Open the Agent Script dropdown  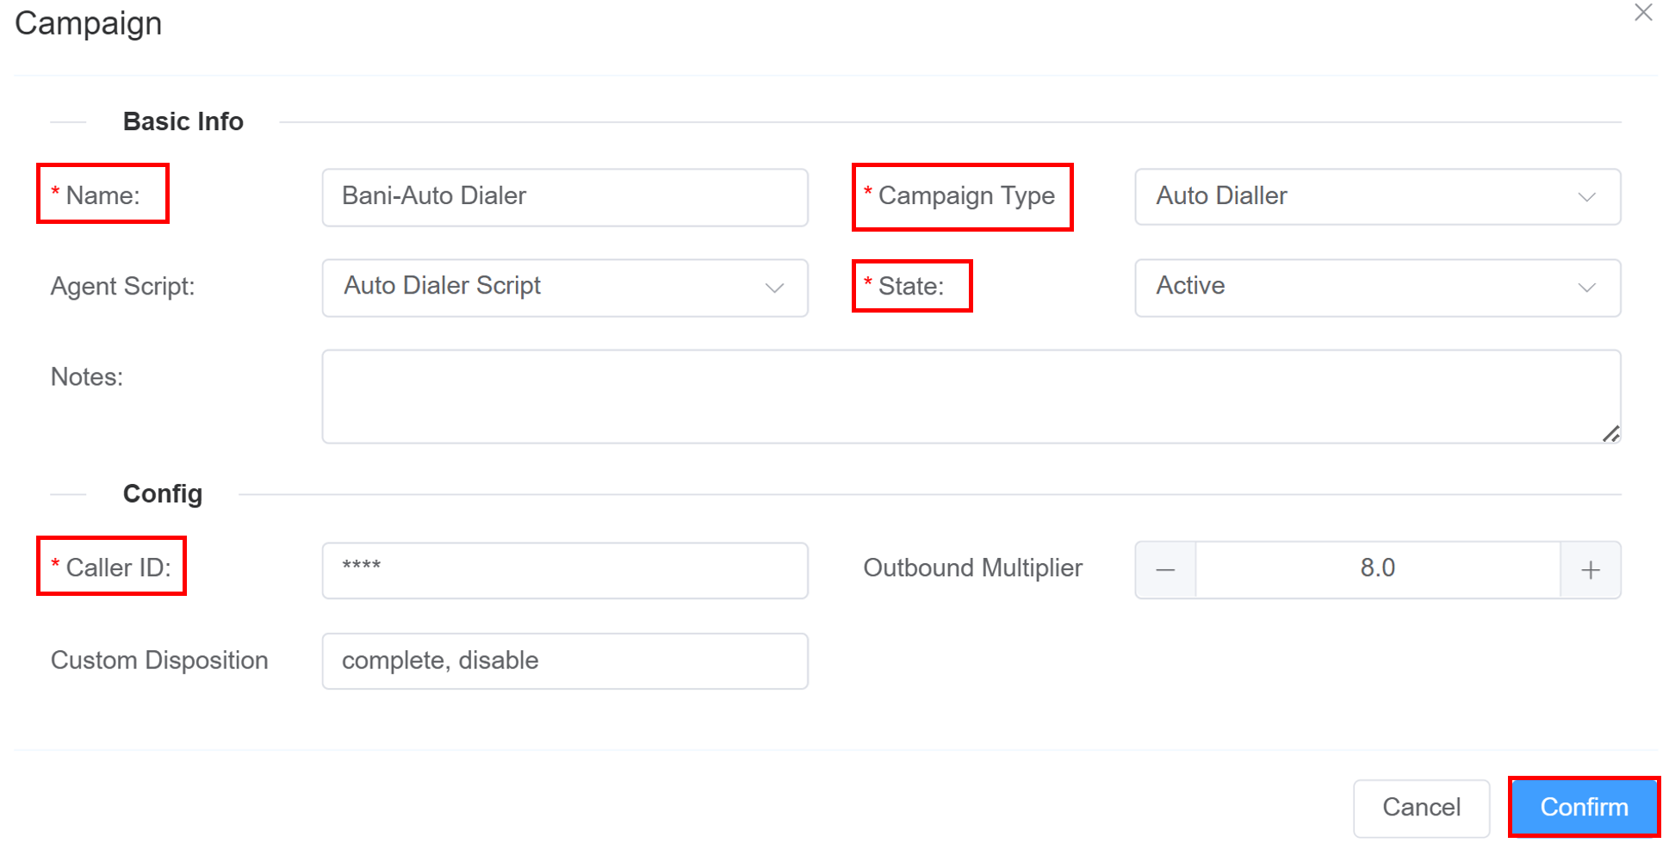coord(564,287)
